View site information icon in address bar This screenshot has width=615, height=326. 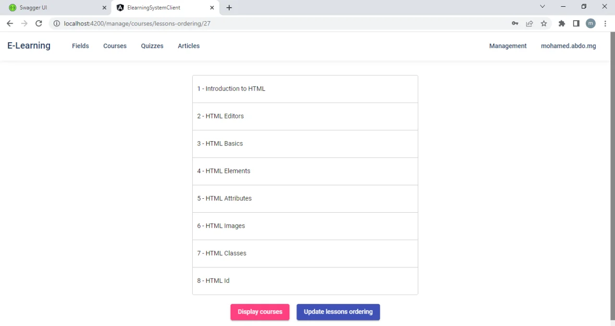57,24
